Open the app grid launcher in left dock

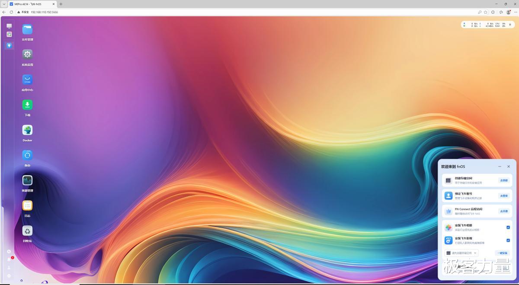click(x=9, y=34)
